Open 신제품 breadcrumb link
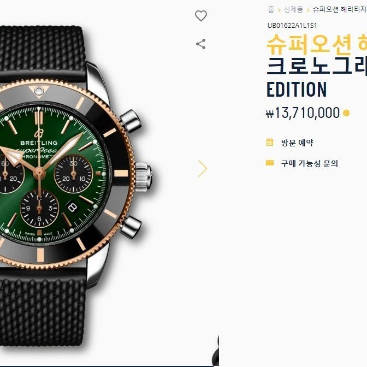 point(293,9)
